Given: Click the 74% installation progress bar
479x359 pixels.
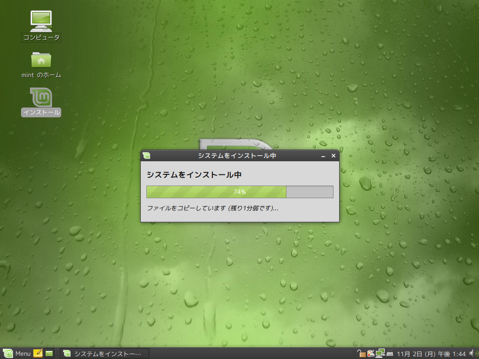Looking at the screenshot, I should (240, 192).
